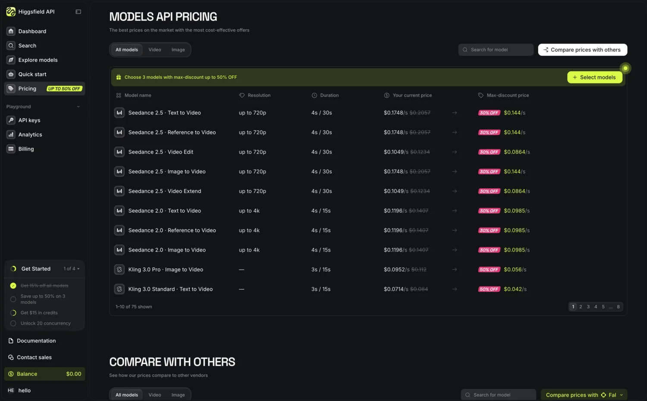Click the HE user avatar
This screenshot has width=647, height=401.
tap(11, 390)
